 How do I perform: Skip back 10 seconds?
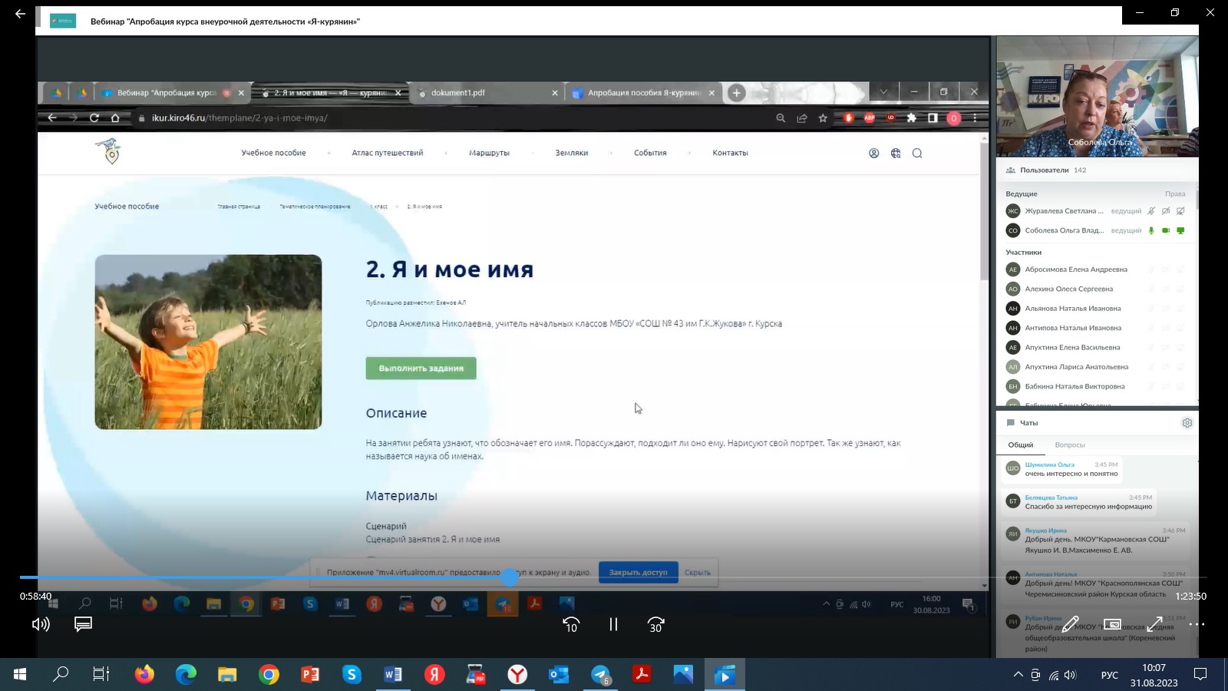[x=571, y=625]
